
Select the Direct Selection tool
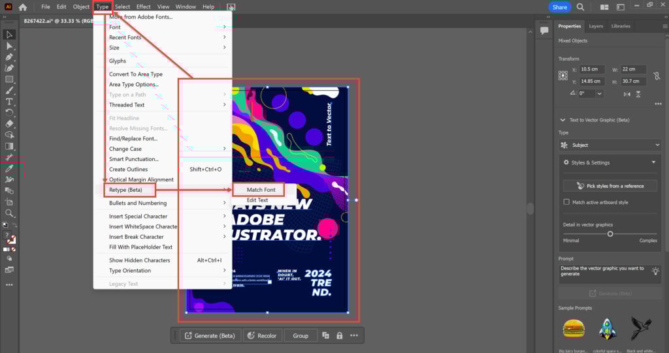point(9,46)
